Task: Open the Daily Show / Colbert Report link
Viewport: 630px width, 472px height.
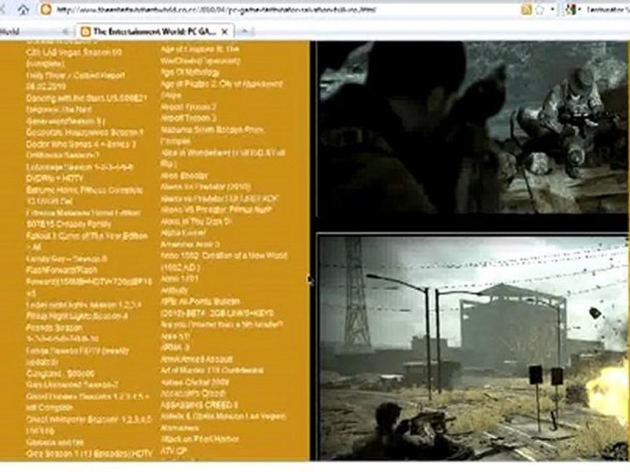Action: (75, 81)
